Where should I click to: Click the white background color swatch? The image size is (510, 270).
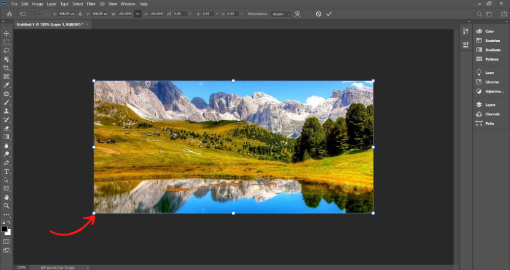(9, 233)
